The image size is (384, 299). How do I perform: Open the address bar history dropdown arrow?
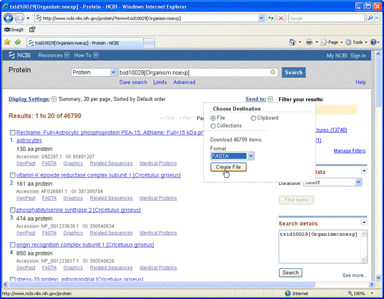pyautogui.click(x=261, y=18)
